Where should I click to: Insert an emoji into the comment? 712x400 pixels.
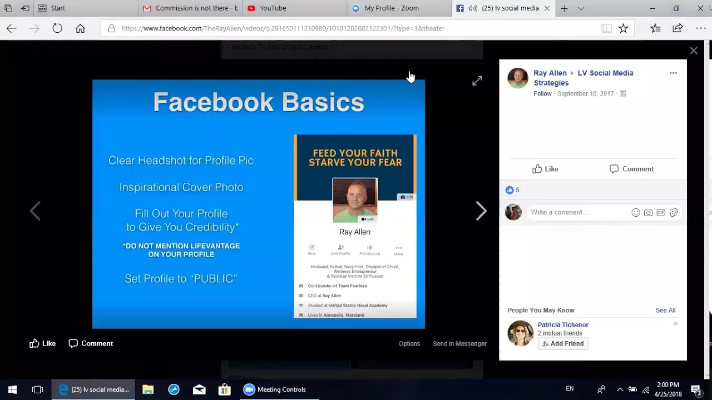pyautogui.click(x=636, y=212)
